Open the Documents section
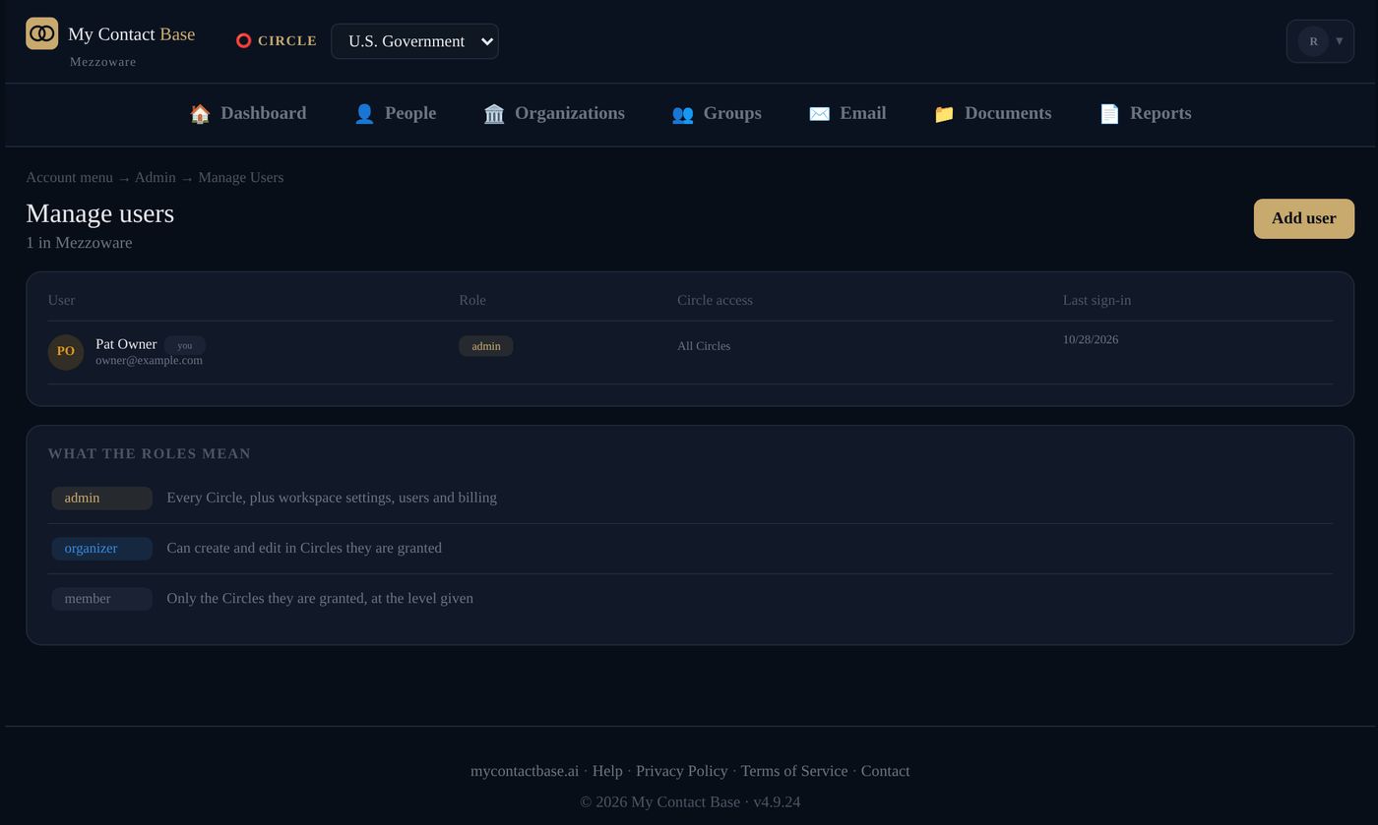This screenshot has height=825, width=1378. pos(992,113)
